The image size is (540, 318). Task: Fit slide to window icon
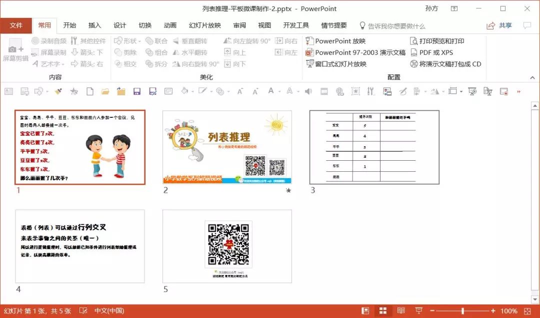coord(527,311)
